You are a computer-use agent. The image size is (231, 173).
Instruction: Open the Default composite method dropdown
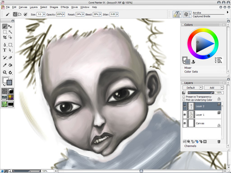pyautogui.click(x=193, y=87)
